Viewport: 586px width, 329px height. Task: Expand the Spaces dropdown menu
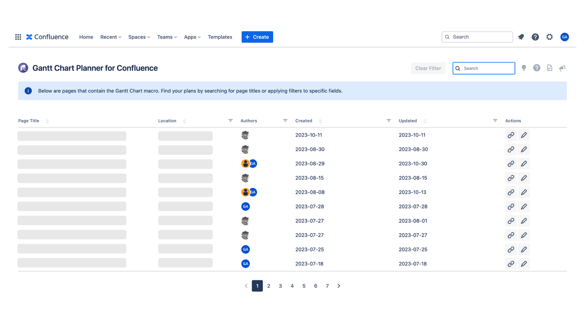139,37
